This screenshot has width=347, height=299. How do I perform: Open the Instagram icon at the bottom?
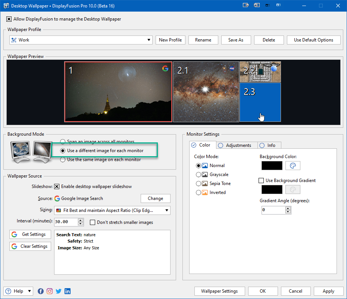click(x=50, y=291)
